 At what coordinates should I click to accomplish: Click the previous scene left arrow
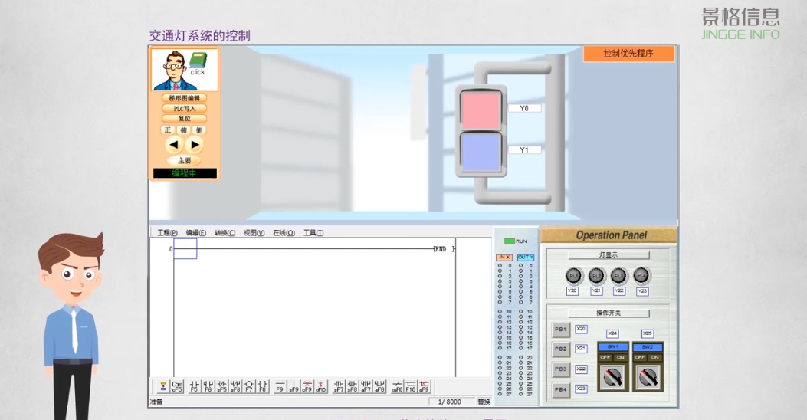[173, 145]
